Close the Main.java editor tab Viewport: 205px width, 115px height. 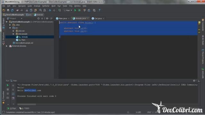[69, 19]
